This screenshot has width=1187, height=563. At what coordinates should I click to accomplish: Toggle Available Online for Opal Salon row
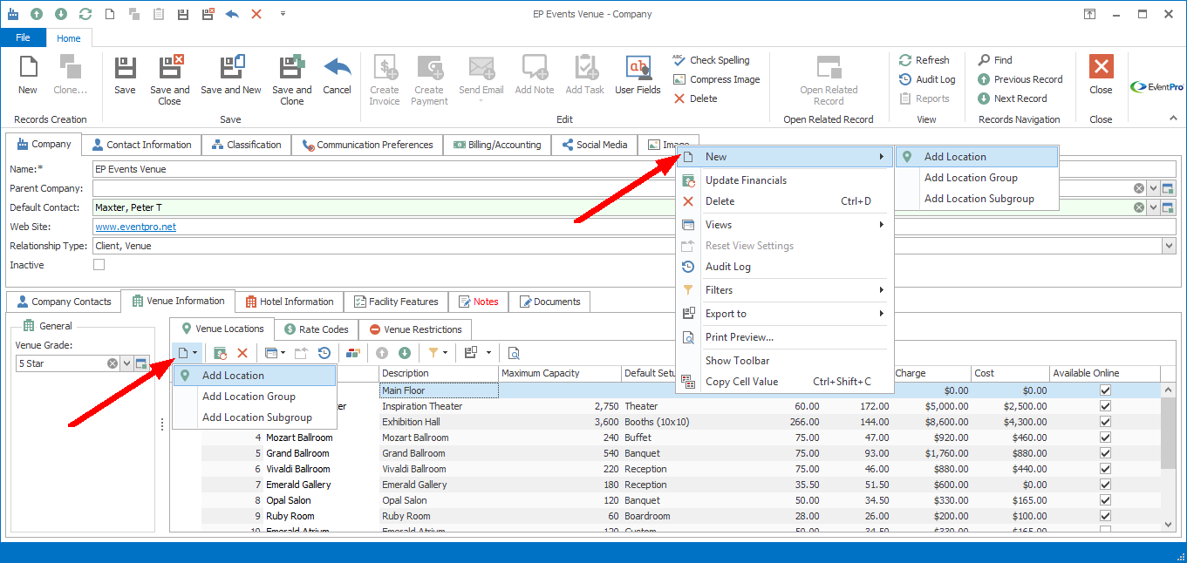click(x=1105, y=500)
